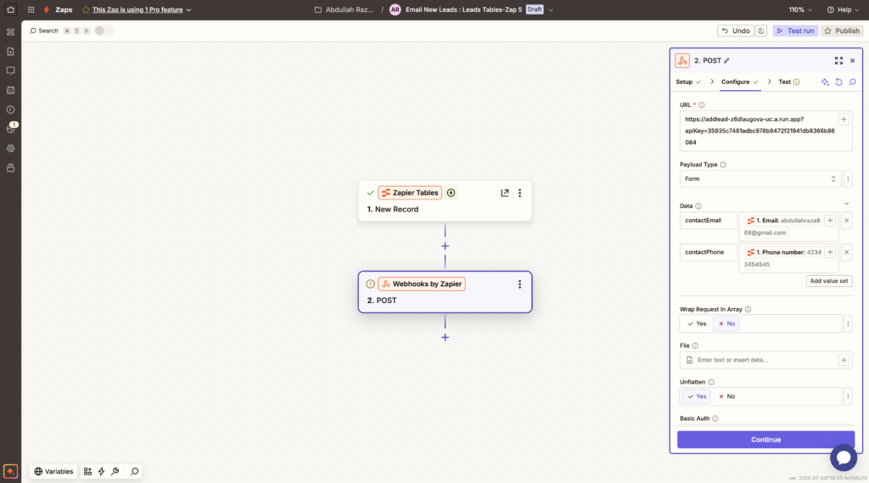
Task: Select Yes for Wrap Request In Array
Action: pyautogui.click(x=697, y=323)
